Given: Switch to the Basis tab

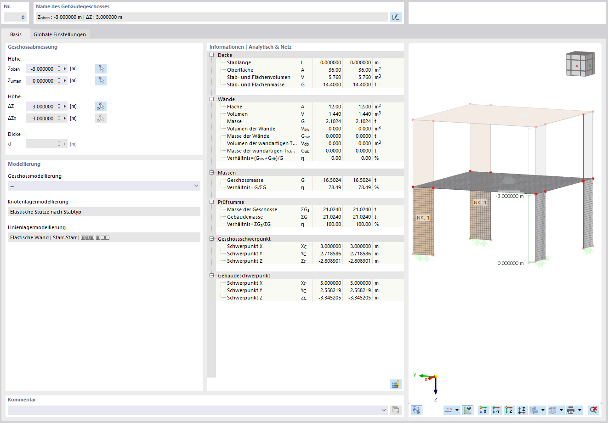Looking at the screenshot, I should point(16,34).
